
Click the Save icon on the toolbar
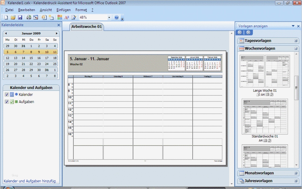[x=19, y=17]
